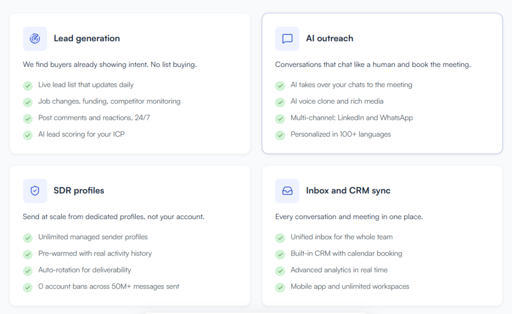Click checkmark beside Unlimited managed sender profiles
512x314 pixels.
tap(28, 238)
